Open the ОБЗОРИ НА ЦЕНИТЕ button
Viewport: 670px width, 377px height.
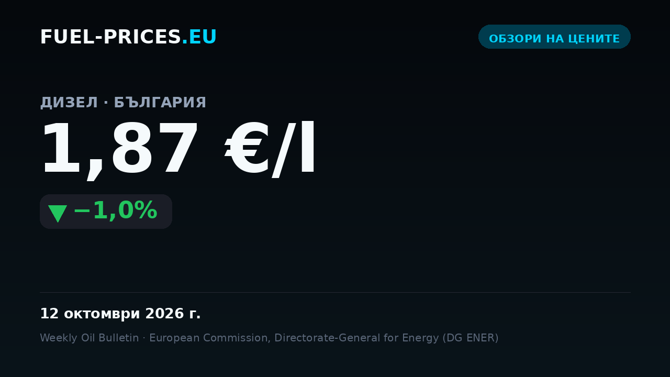(554, 37)
